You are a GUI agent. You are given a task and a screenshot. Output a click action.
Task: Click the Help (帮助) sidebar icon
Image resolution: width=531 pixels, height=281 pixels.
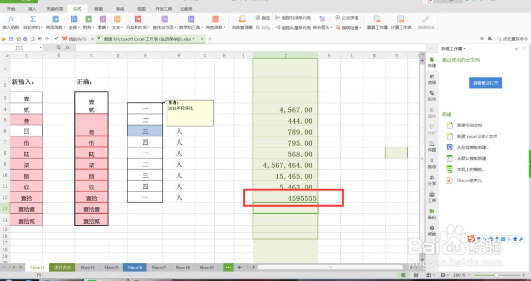pyautogui.click(x=432, y=231)
